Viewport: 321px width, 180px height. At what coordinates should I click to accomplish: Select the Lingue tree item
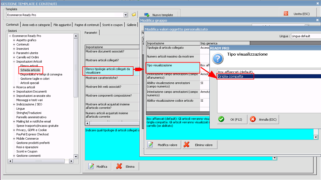click(20, 109)
